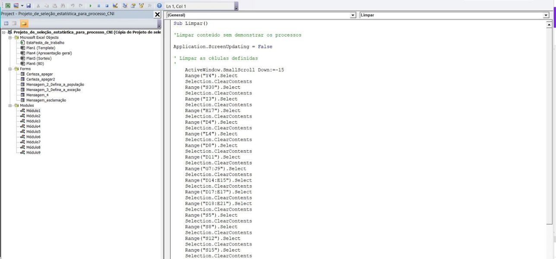Collapse the Modules folder

[x=10, y=105]
